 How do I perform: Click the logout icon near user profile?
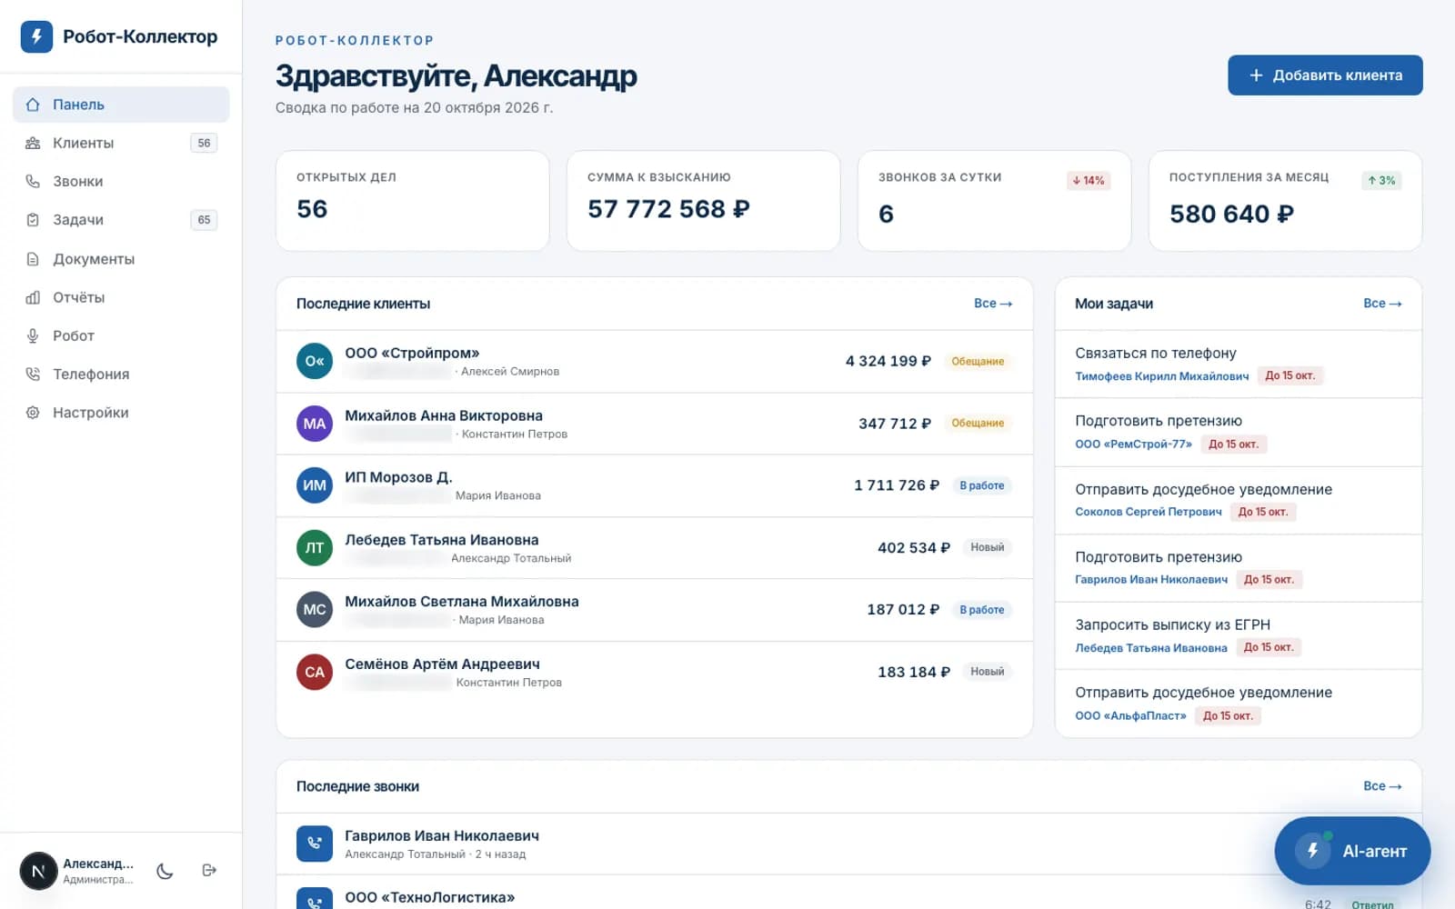(209, 870)
